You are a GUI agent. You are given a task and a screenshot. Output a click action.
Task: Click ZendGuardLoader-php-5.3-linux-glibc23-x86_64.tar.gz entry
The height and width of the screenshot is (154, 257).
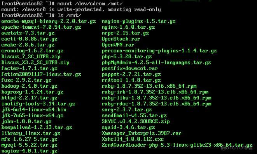177,145
